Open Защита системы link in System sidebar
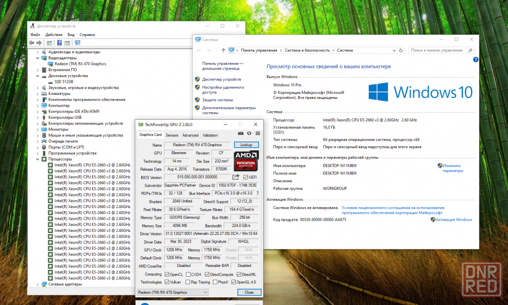The width and height of the screenshot is (508, 305). [x=217, y=100]
